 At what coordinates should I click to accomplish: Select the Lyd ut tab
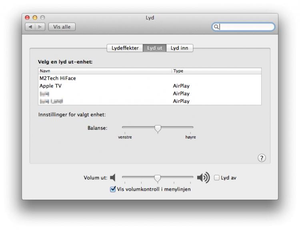[x=154, y=48]
